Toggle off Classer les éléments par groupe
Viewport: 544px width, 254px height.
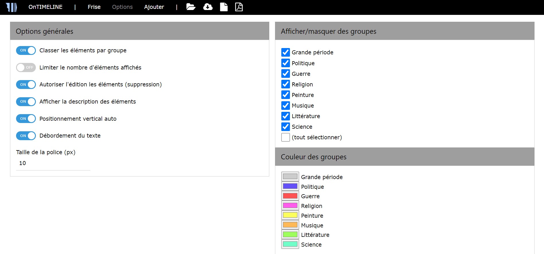tap(26, 50)
